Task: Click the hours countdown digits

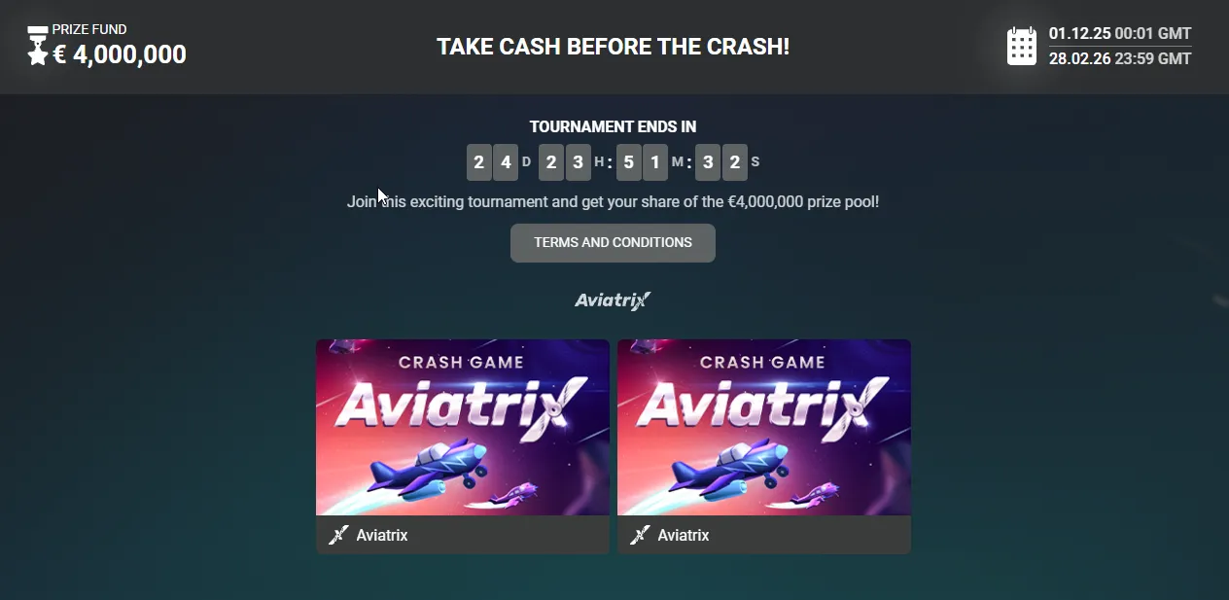Action: click(x=564, y=162)
